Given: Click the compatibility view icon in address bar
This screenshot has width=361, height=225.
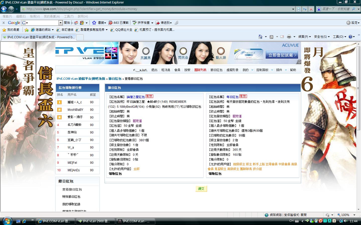Looking at the screenshot, I should tap(299, 9).
